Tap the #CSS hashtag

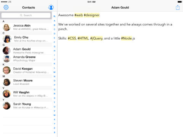pyautogui.click(x=72, y=38)
